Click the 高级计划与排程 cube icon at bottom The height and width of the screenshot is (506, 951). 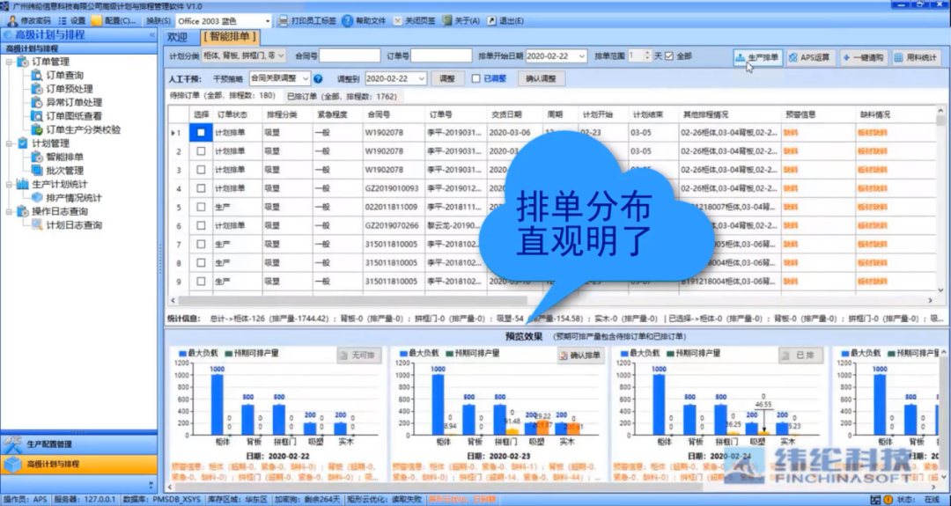12,464
